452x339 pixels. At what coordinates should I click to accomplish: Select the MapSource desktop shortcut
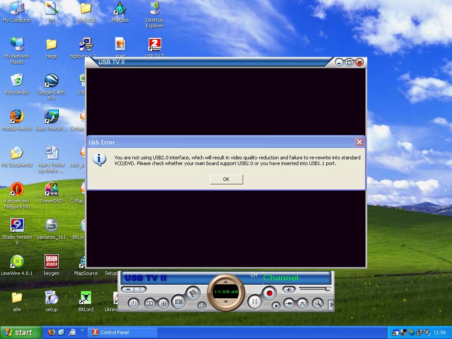click(86, 265)
